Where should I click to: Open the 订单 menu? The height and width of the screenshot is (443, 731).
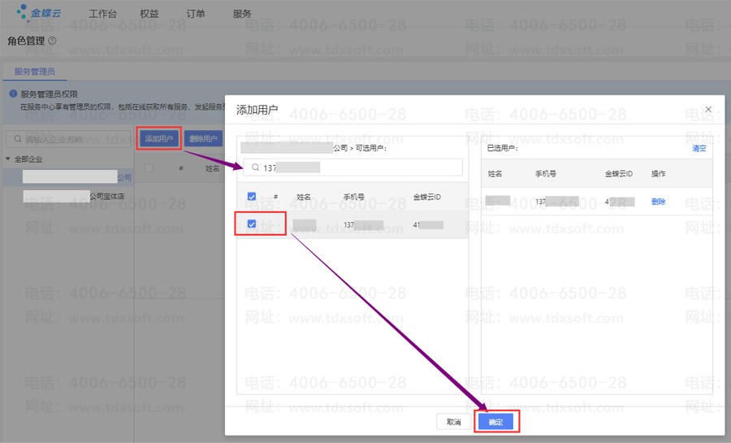(x=196, y=14)
